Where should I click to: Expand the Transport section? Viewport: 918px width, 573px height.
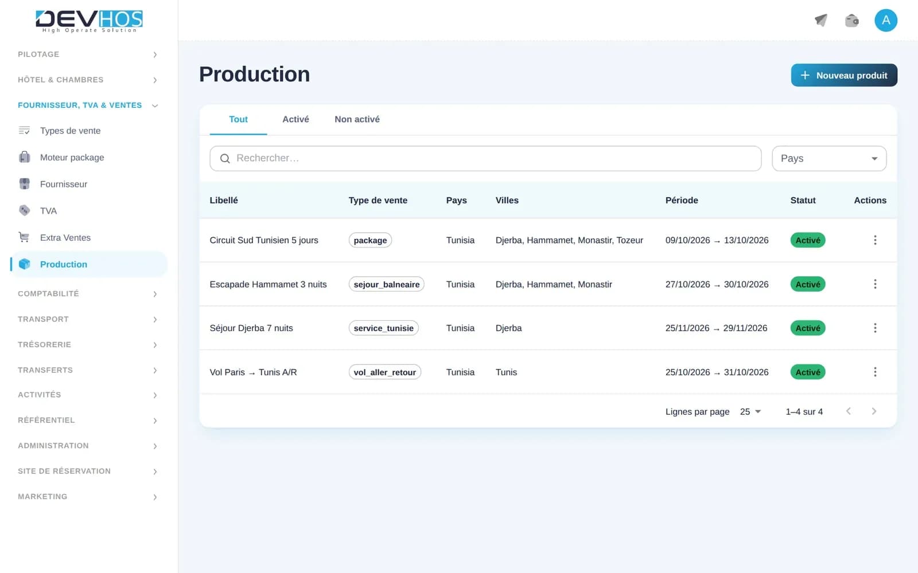point(88,319)
